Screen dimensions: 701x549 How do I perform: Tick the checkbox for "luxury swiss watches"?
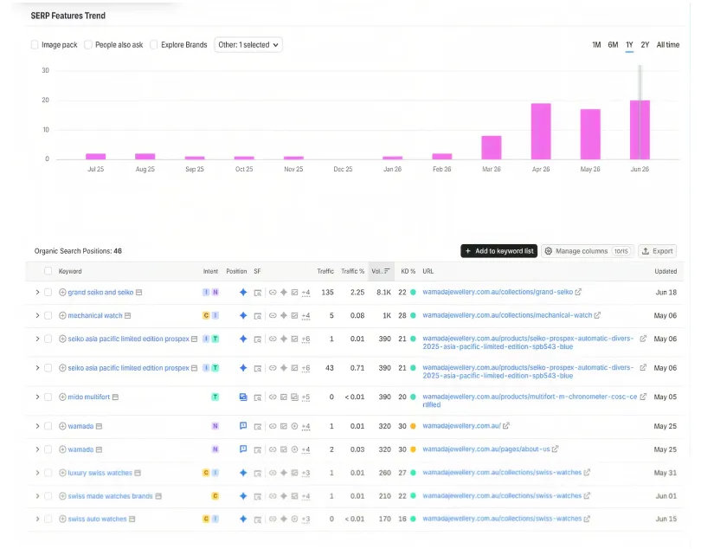point(48,473)
